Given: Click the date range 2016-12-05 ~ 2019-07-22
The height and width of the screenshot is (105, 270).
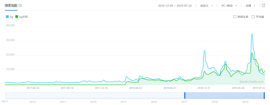Looking at the screenshot, I should pos(175,6).
